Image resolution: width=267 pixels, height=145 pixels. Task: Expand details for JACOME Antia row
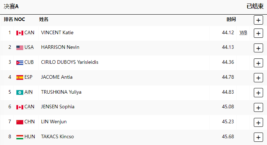tap(258, 78)
